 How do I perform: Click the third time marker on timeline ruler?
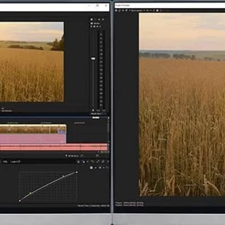[79, 123]
